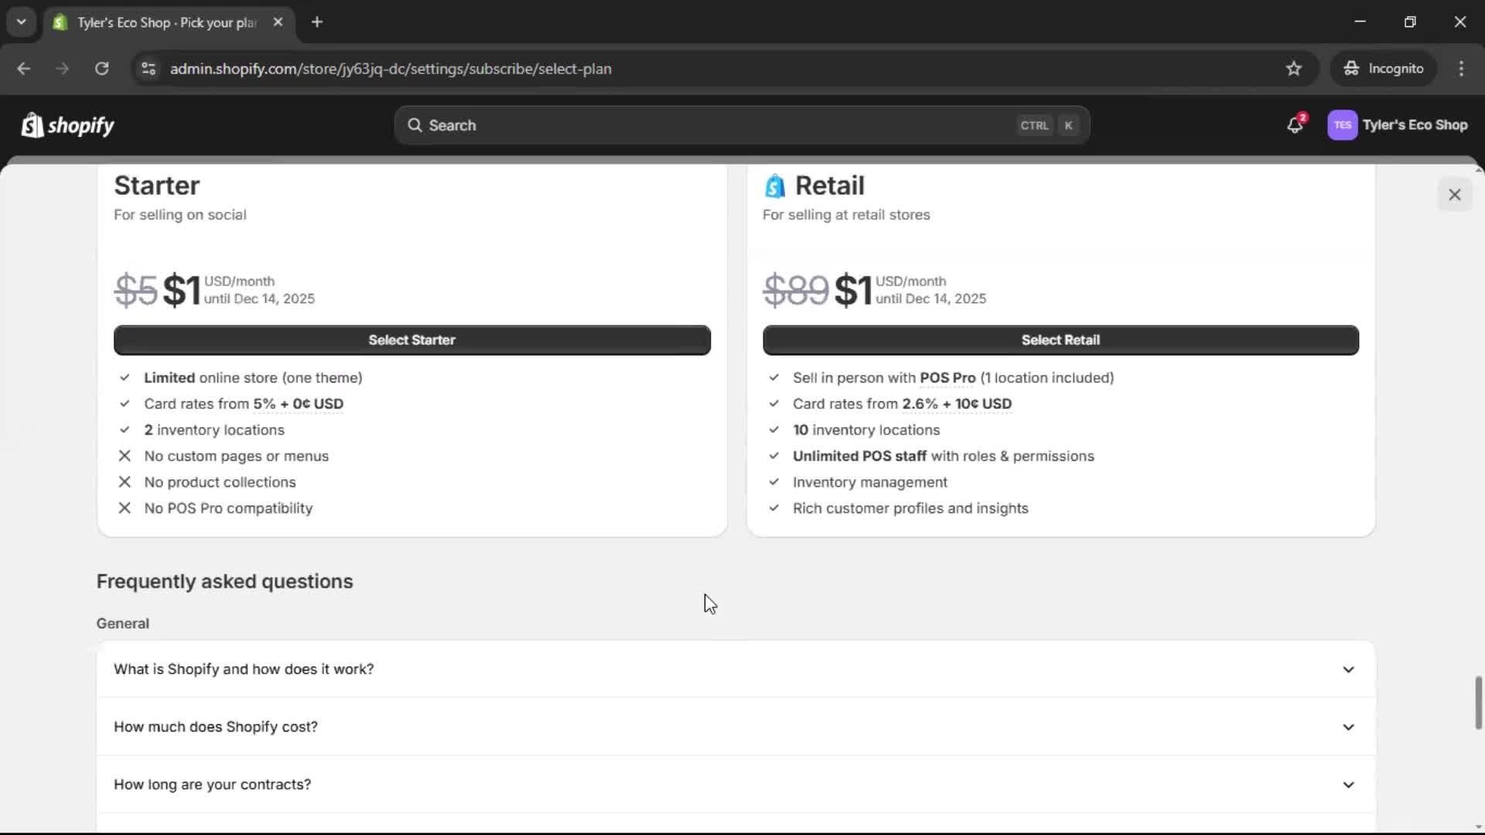This screenshot has height=835, width=1485.
Task: Click Retail price '$89' strikethrough
Action: [x=796, y=291]
